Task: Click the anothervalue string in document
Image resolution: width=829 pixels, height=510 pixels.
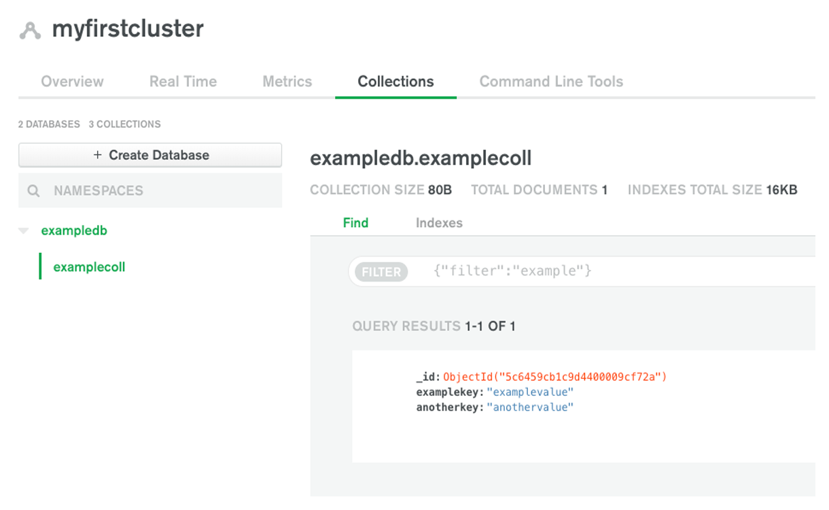Action: tap(531, 407)
